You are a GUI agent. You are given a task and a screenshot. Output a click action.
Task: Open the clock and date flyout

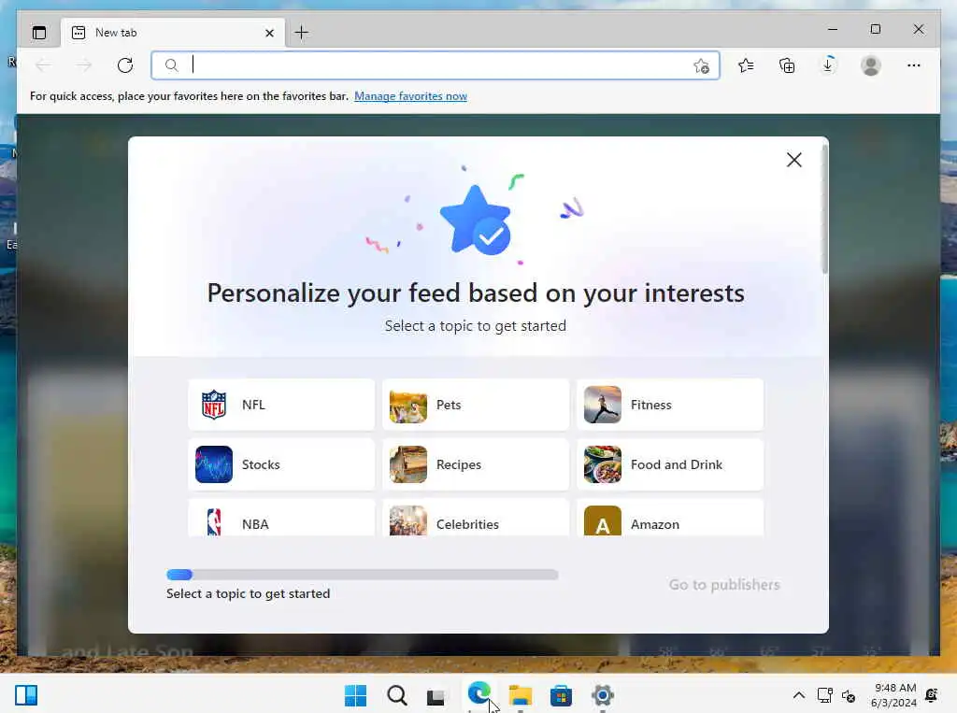894,695
